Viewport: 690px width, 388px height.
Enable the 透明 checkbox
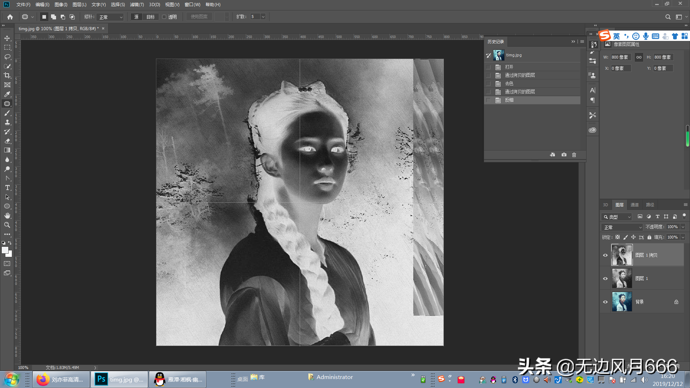coord(164,17)
